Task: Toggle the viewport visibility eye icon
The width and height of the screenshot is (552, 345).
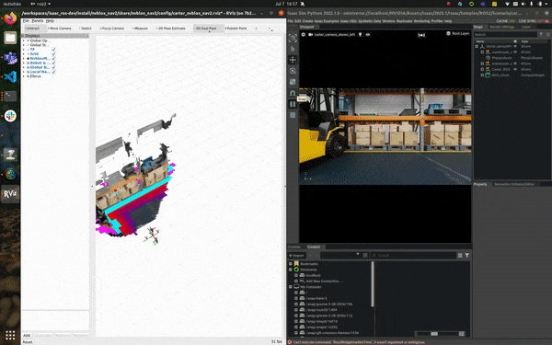Action: point(368,35)
